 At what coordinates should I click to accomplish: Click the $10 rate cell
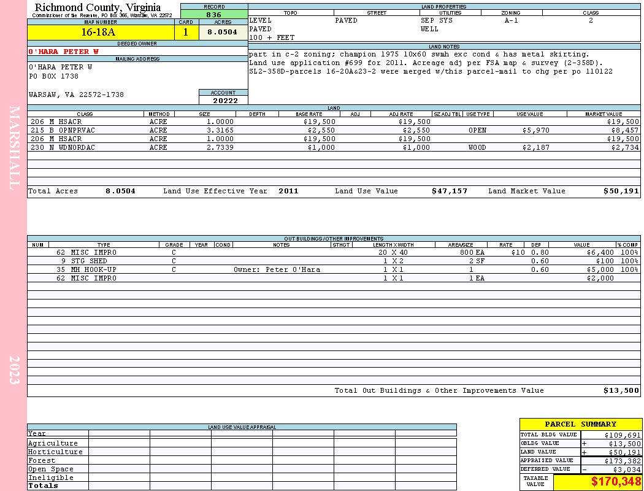(x=518, y=253)
